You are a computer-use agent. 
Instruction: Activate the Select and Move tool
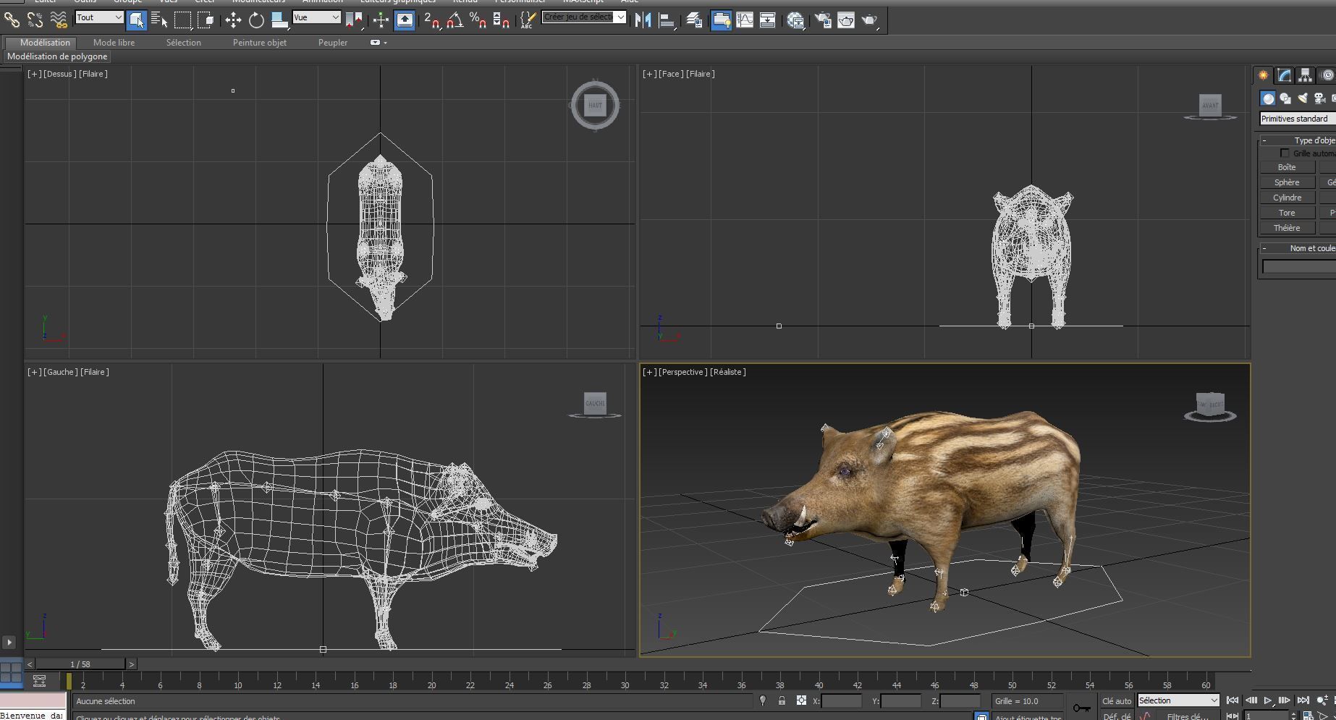[x=233, y=20]
